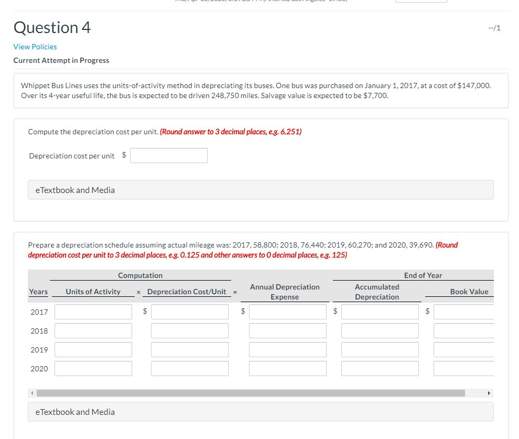The width and height of the screenshot is (519, 439).
Task: Click the 2017 Annual Depreciation Expense field
Action: 287,312
